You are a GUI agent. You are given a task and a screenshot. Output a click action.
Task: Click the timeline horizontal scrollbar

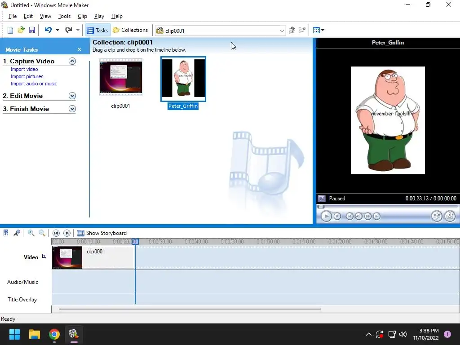(x=190, y=309)
